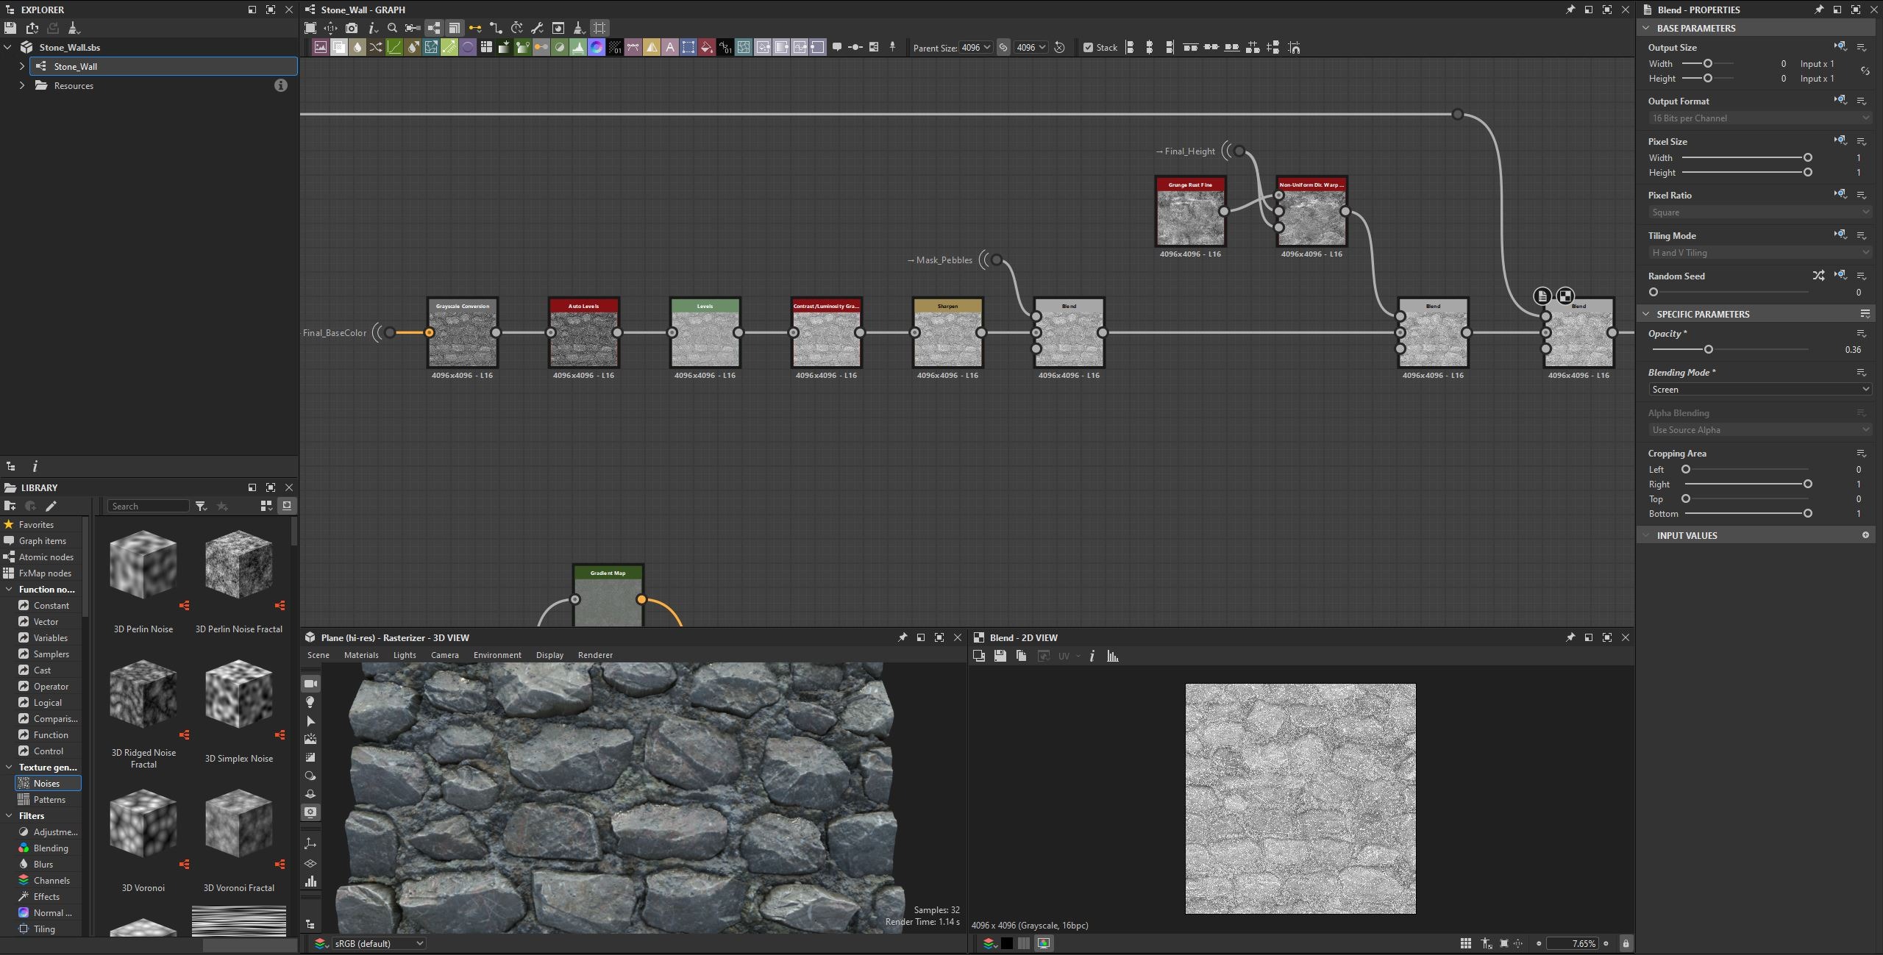
Task: Toggle tiling grid display in 2D view
Action: 1465,943
